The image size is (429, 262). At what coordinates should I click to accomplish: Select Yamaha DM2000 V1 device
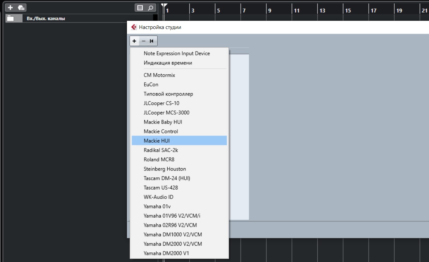click(180, 253)
